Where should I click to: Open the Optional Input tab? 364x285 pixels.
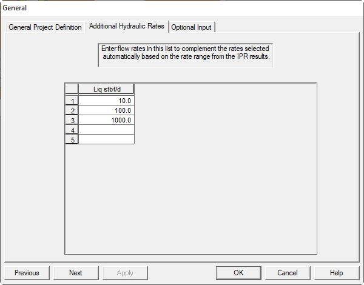coord(191,27)
